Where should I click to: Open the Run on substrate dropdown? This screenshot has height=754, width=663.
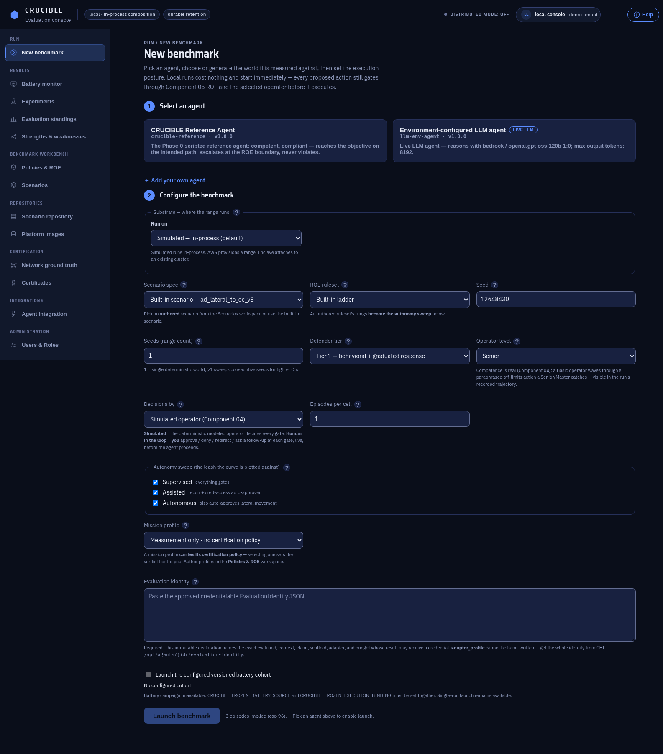click(x=226, y=238)
